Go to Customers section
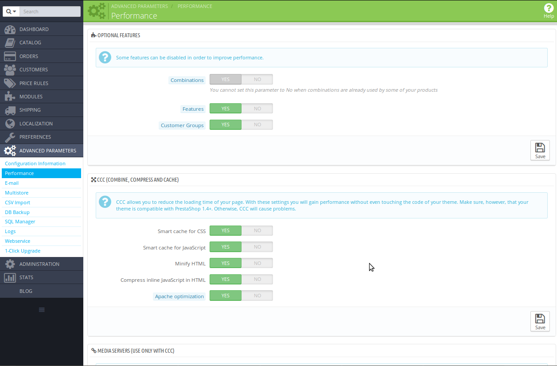 [41, 70]
